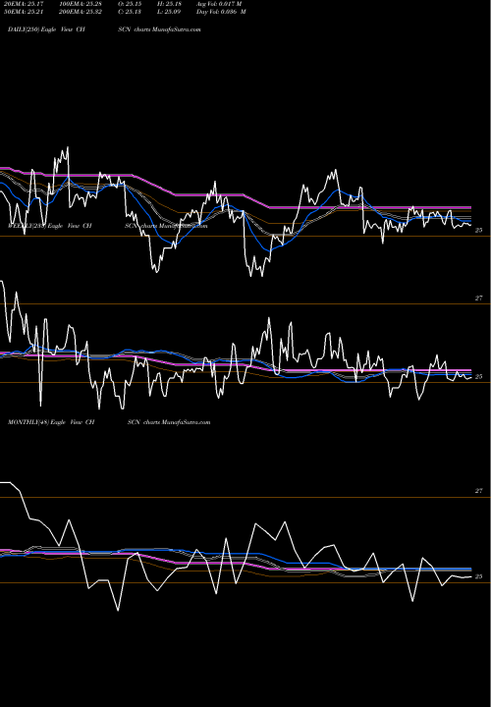This screenshot has width=491, height=707.
Task: Click the 27 axis label on the weekly chart
Action: (x=478, y=299)
